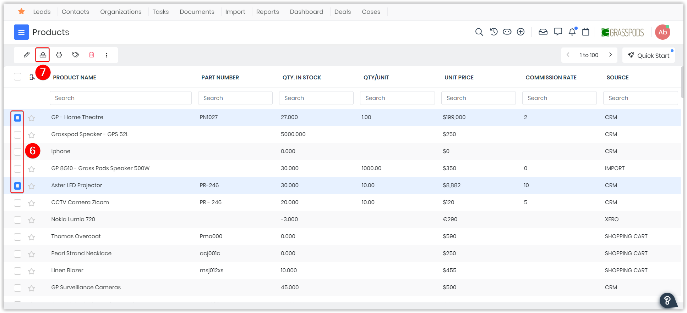Click the orange favorites star in top menu

[x=21, y=11]
